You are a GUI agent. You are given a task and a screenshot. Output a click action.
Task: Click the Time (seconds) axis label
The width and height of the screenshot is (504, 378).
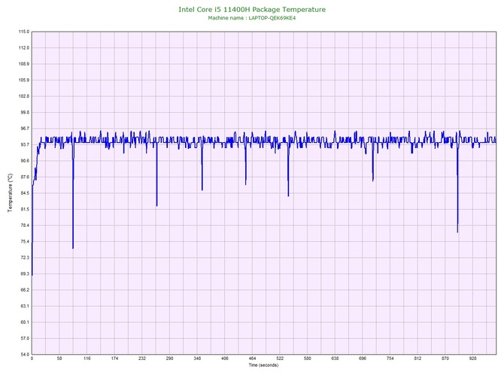pyautogui.click(x=263, y=365)
